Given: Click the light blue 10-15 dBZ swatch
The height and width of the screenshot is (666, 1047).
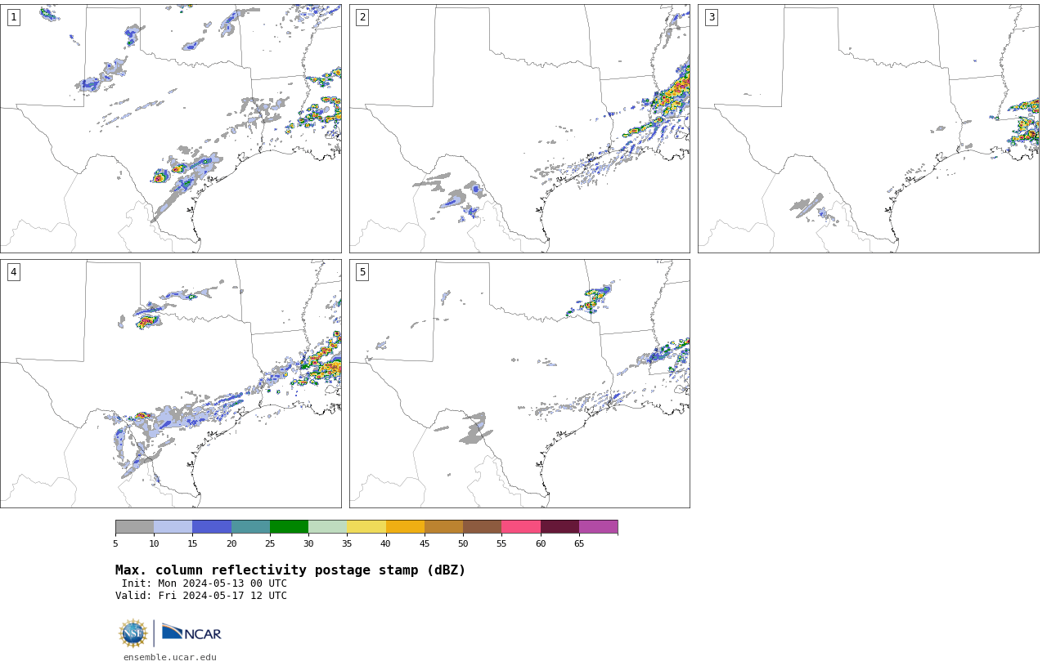Looking at the screenshot, I should [173, 527].
